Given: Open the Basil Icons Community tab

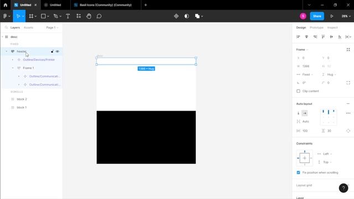Looking at the screenshot, I should [x=106, y=5].
